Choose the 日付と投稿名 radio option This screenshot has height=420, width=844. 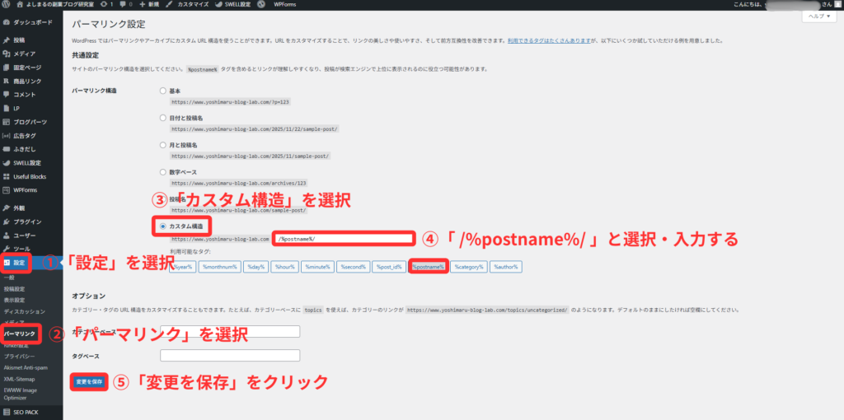tap(163, 119)
